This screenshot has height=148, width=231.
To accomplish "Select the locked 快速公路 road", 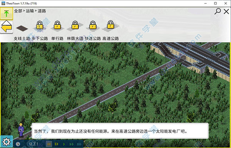I will tap(93, 26).
